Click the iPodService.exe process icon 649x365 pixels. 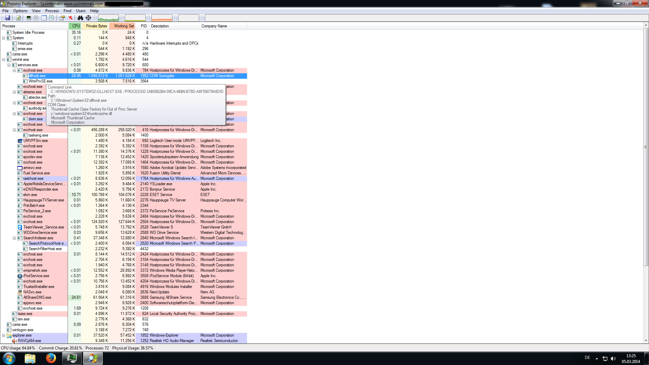20,276
